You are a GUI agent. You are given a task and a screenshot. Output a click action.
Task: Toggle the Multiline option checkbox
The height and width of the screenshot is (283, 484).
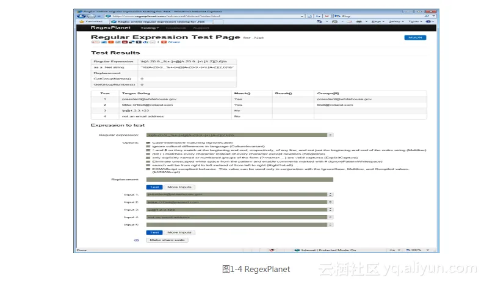tap(148, 151)
